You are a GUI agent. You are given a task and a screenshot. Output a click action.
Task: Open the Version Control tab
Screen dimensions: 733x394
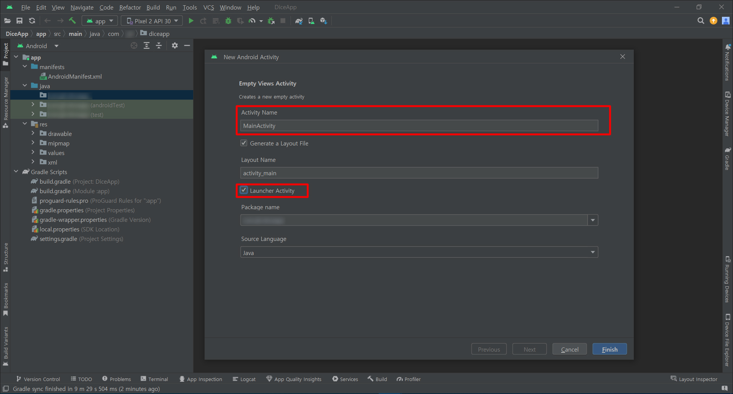click(x=38, y=379)
